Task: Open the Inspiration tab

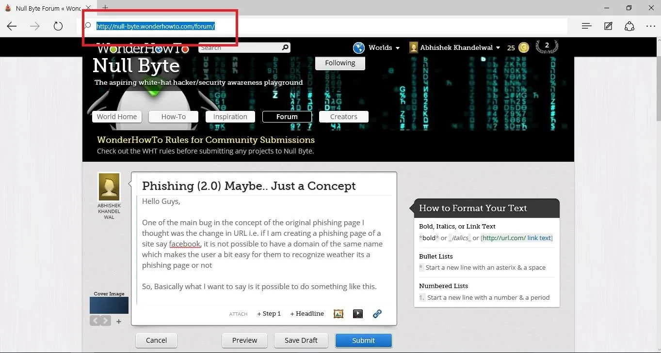Action: (x=230, y=117)
